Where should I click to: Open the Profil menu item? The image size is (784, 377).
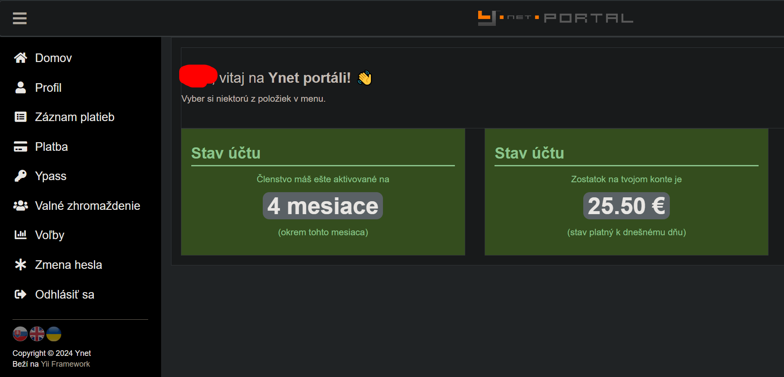[x=48, y=87]
